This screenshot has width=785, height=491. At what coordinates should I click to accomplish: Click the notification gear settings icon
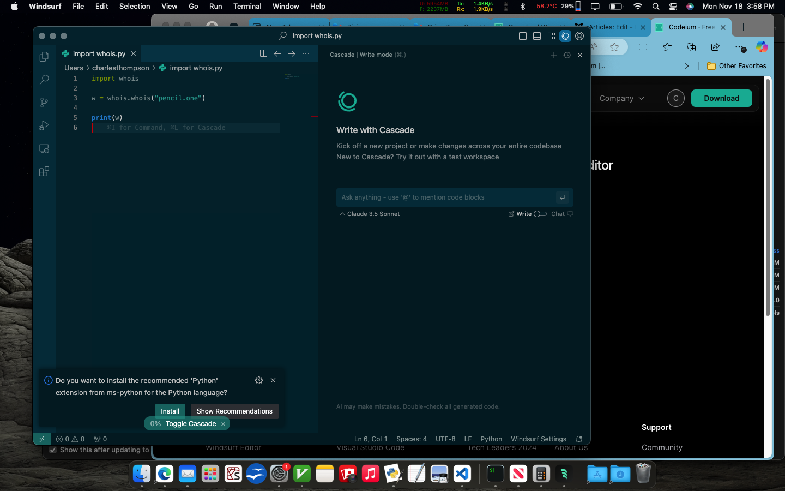click(x=259, y=380)
